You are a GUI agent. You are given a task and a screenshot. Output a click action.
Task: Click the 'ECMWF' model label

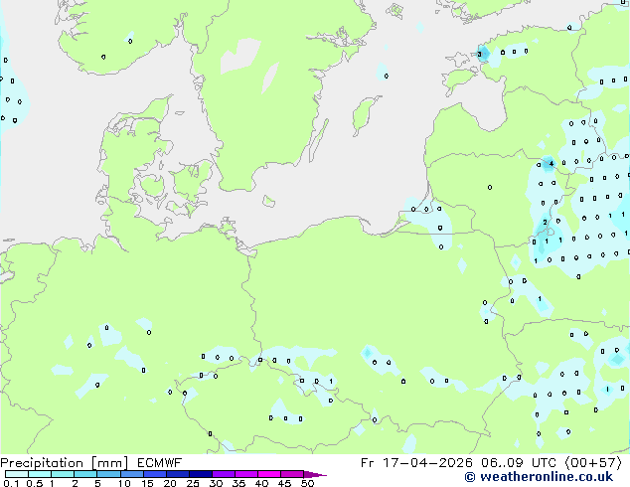[160, 463]
